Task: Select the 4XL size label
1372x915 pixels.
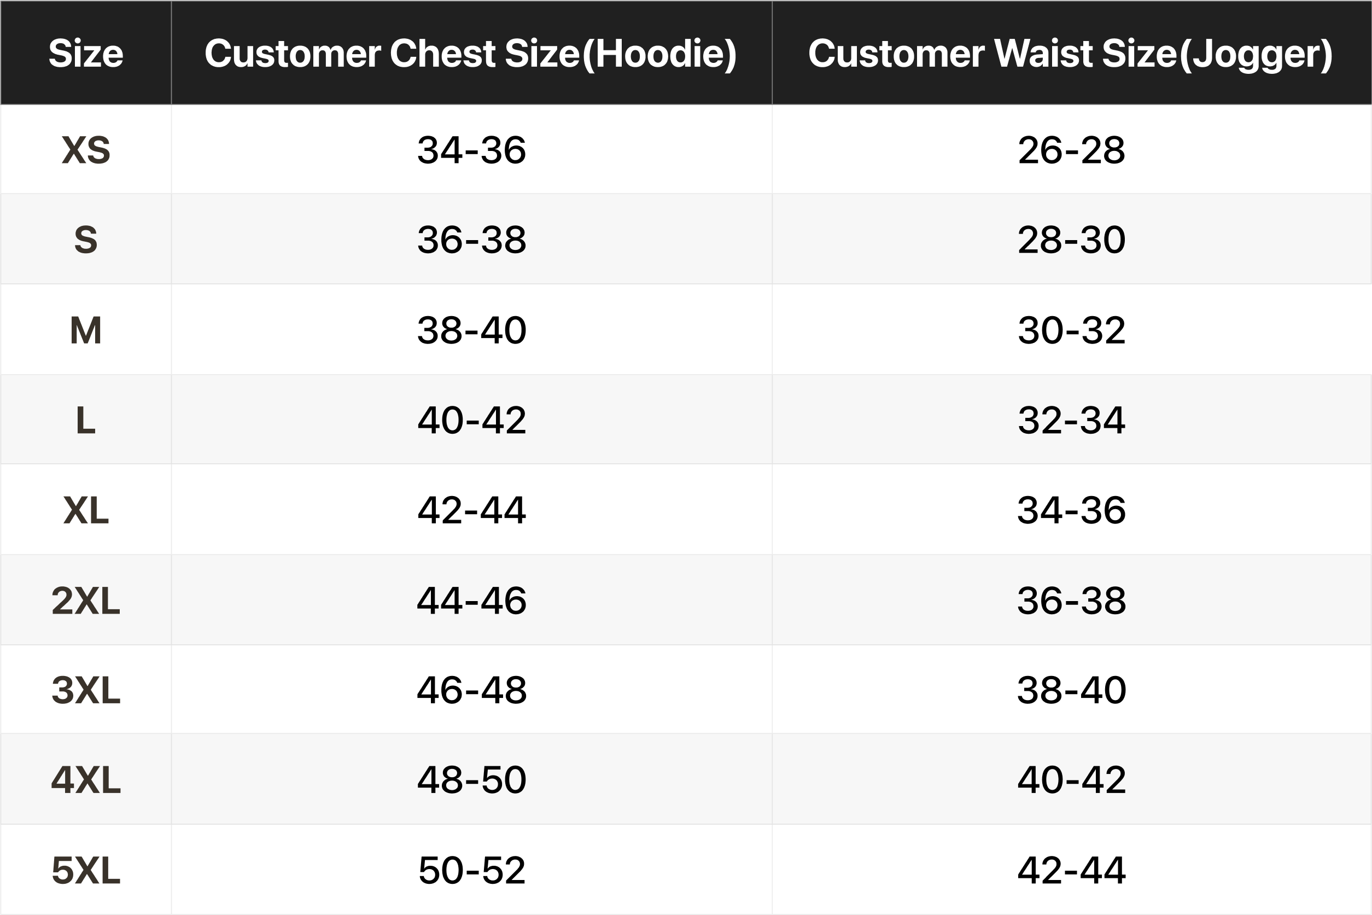Action: coord(86,779)
